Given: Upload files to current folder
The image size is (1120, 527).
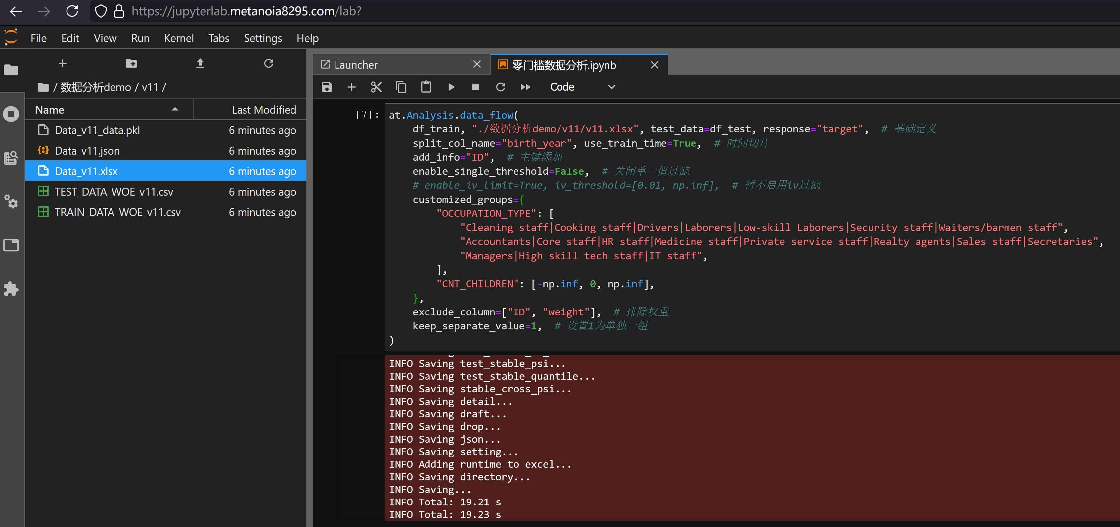Looking at the screenshot, I should [x=200, y=64].
